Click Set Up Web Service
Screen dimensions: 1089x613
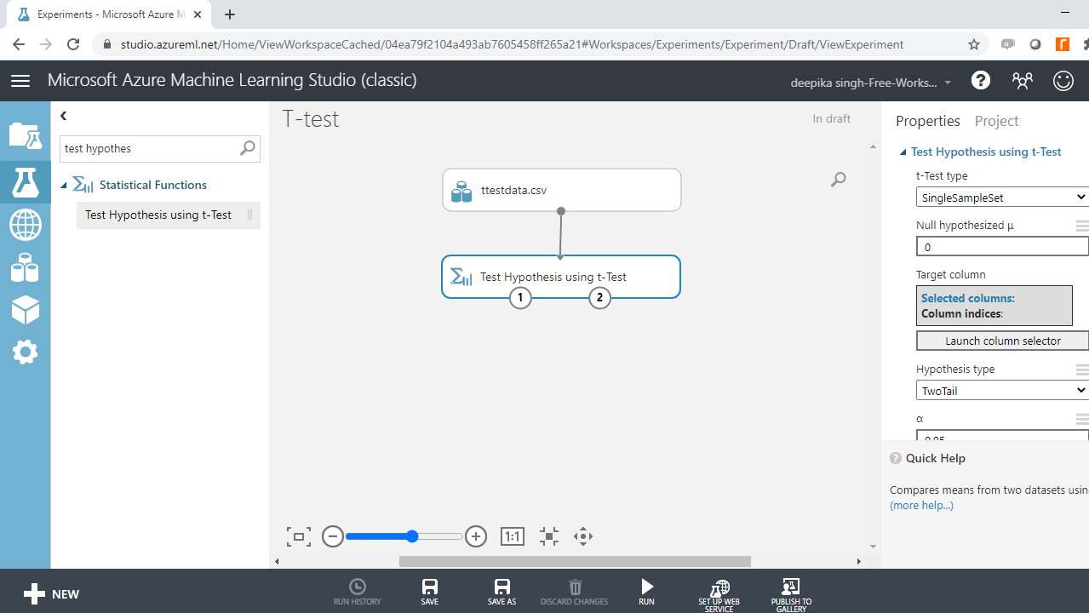(x=719, y=595)
